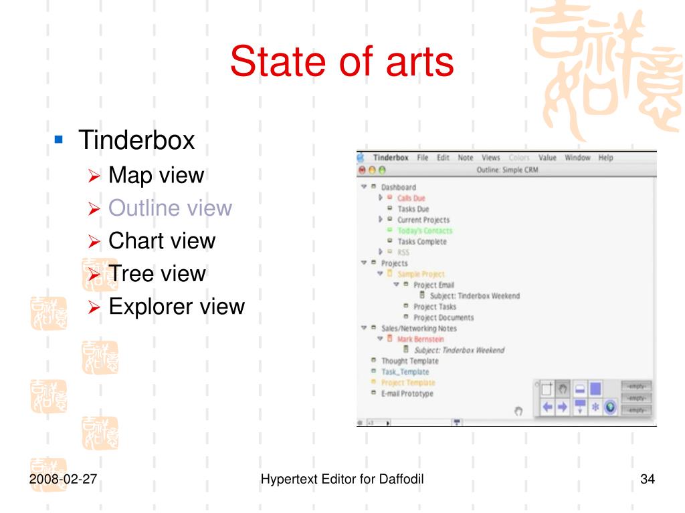This screenshot has height=513, width=685.
Task: Open the Value menu
Action: coord(547,158)
